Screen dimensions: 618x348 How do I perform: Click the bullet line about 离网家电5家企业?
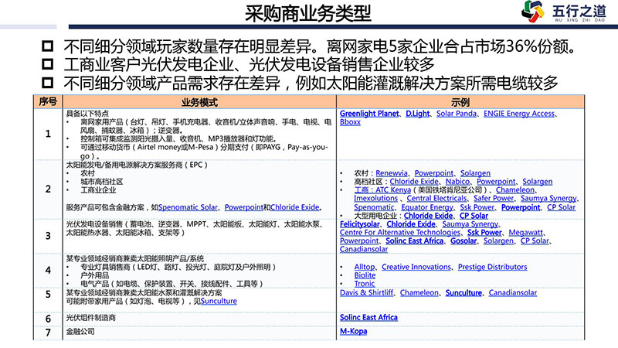tap(319, 47)
